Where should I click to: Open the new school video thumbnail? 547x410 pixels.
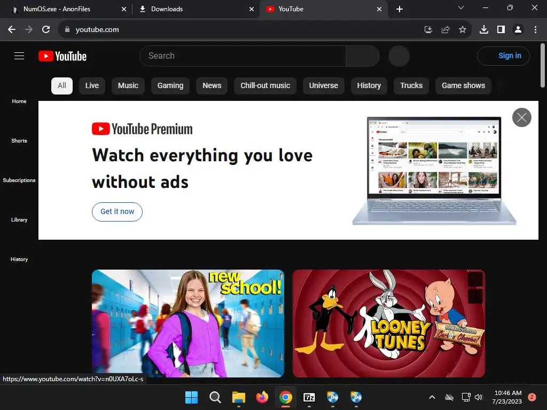[188, 323]
